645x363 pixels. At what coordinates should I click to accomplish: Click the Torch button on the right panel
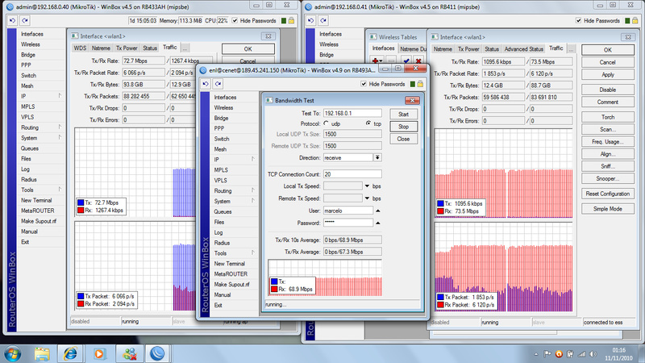click(x=608, y=115)
